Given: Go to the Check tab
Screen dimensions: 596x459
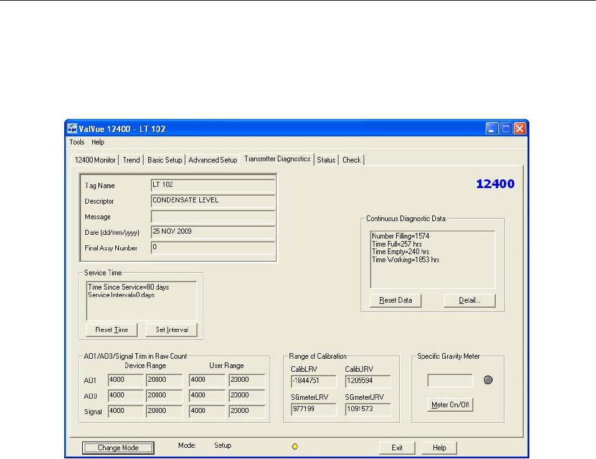Looking at the screenshot, I should point(351,160).
